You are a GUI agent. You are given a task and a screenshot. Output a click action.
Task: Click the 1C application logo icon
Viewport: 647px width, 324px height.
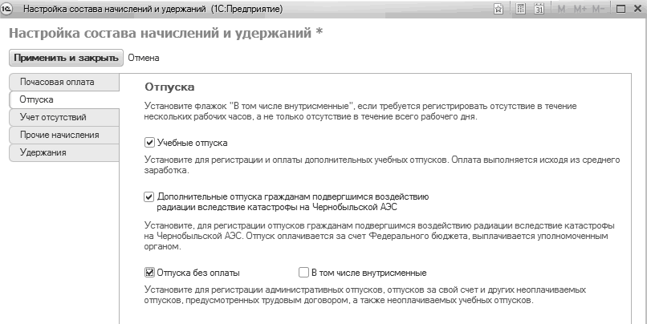pyautogui.click(x=7, y=9)
